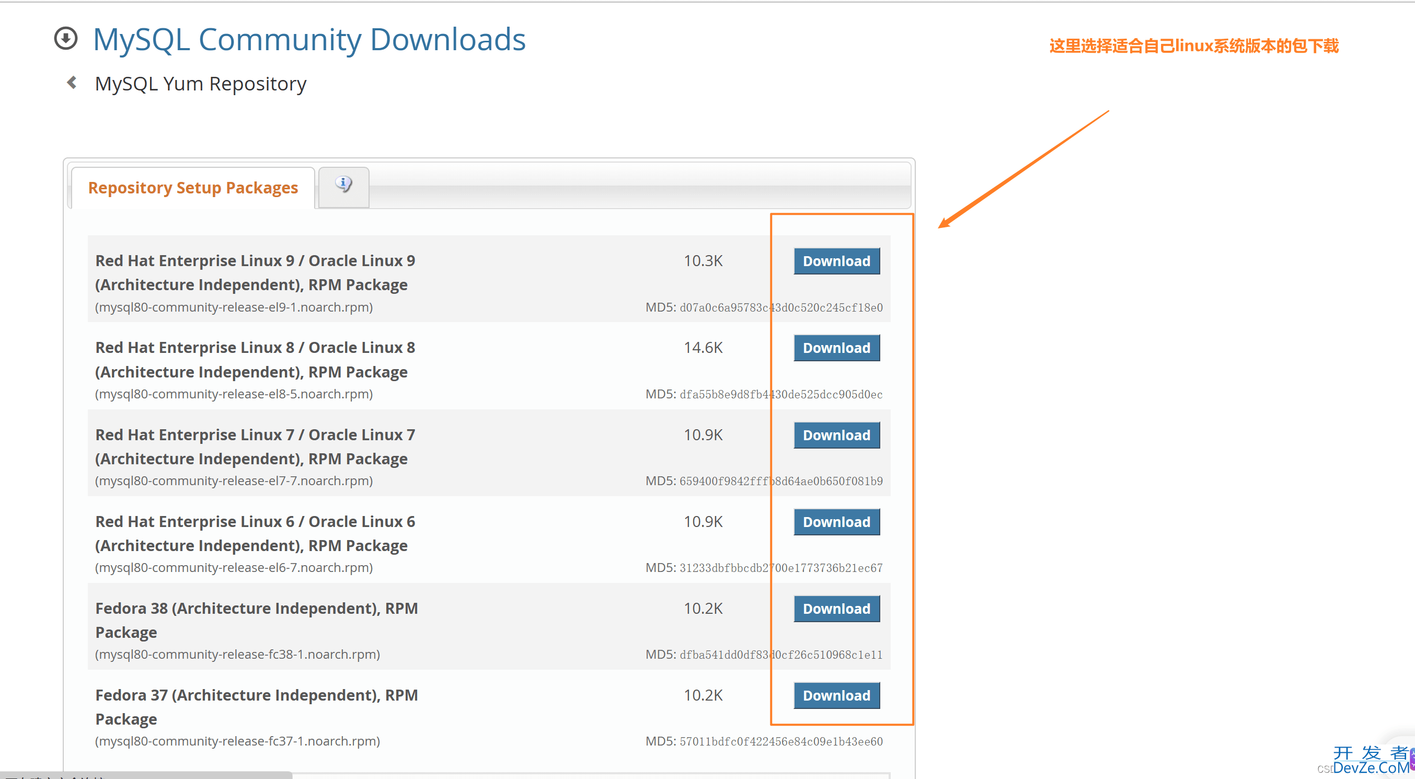This screenshot has width=1415, height=779.
Task: Click the 10.3K size value
Action: 703,261
